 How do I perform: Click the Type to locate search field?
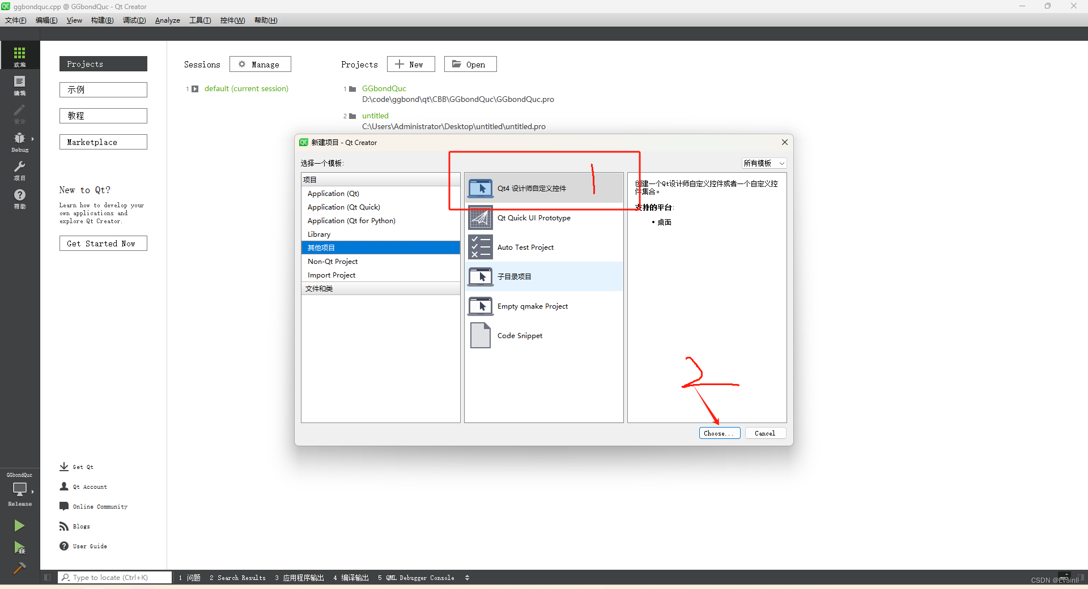115,578
